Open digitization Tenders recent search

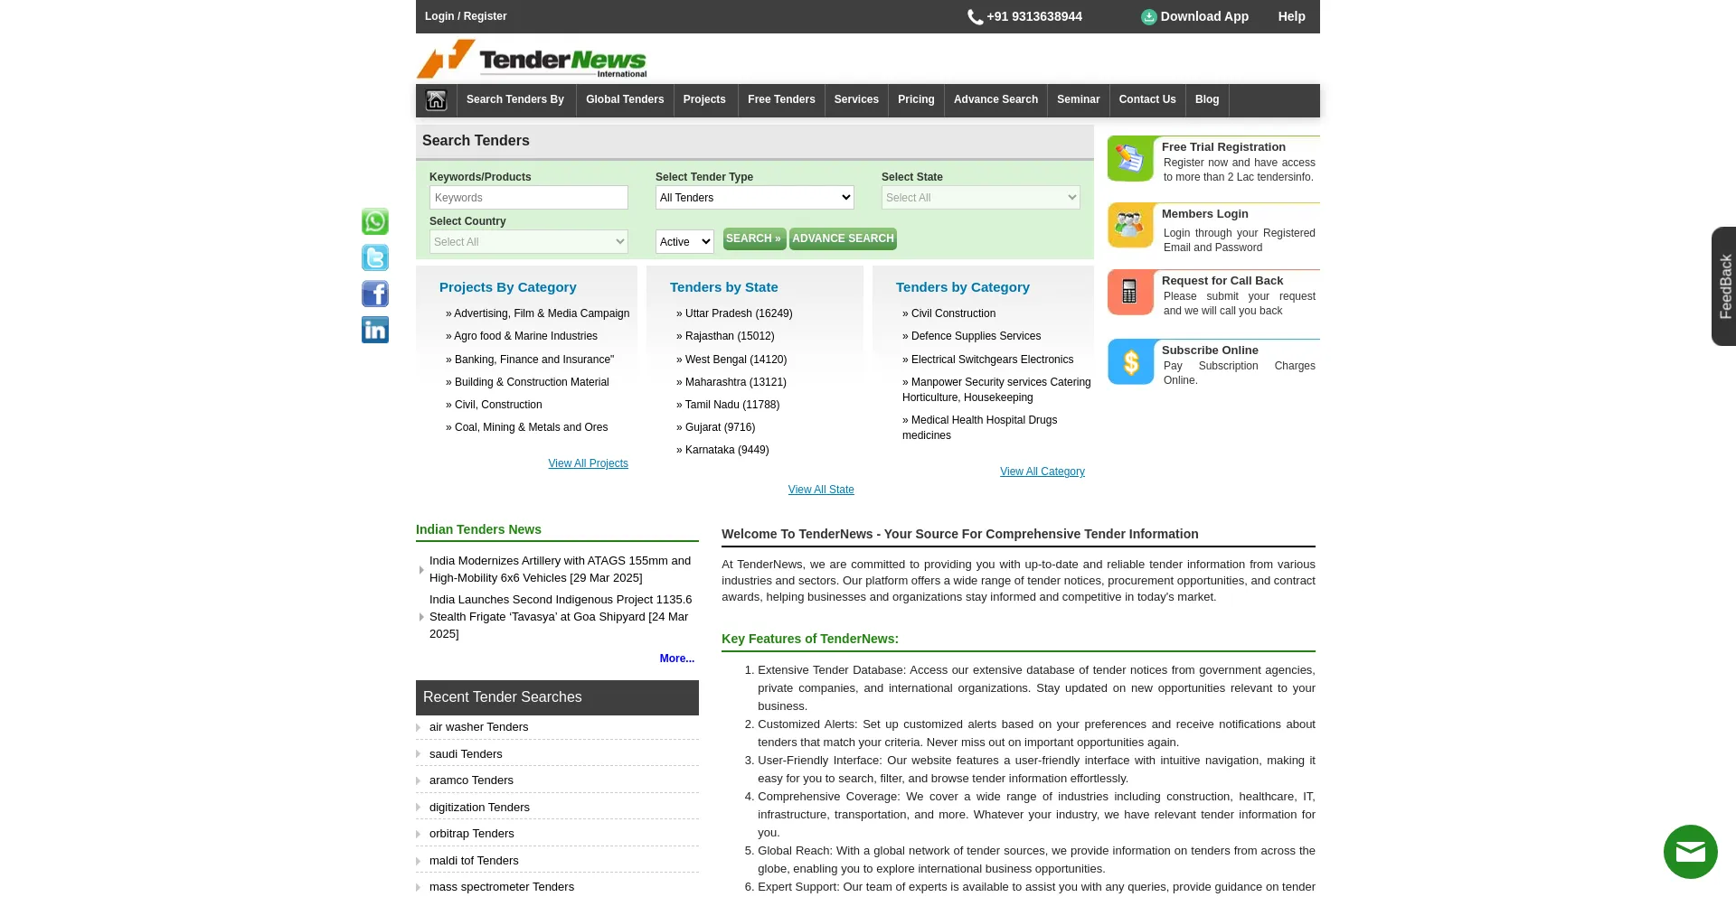(x=479, y=808)
